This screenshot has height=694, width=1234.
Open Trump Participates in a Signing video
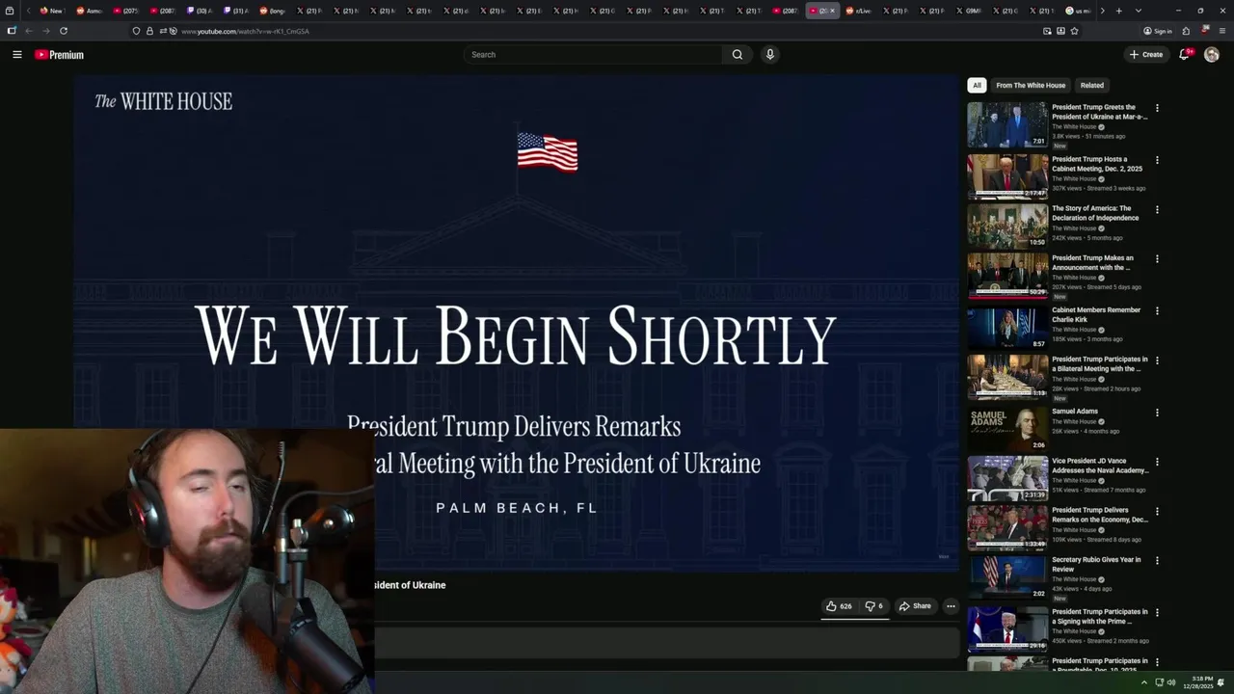(x=1100, y=617)
